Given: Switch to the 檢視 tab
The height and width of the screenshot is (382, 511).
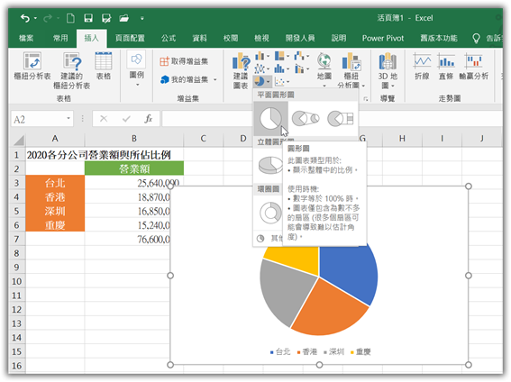Looking at the screenshot, I should pos(261,38).
